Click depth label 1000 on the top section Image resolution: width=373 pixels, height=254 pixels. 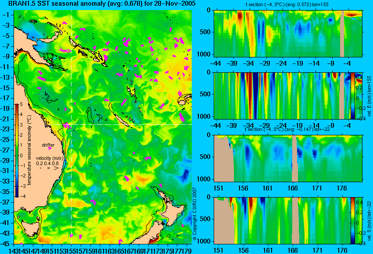click(x=204, y=54)
